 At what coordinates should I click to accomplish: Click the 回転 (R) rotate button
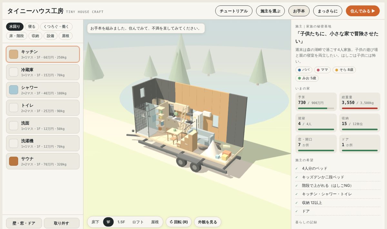pos(179,222)
